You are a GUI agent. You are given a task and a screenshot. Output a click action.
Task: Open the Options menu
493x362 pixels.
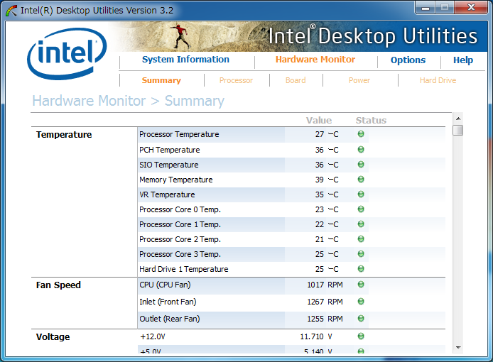pos(408,60)
